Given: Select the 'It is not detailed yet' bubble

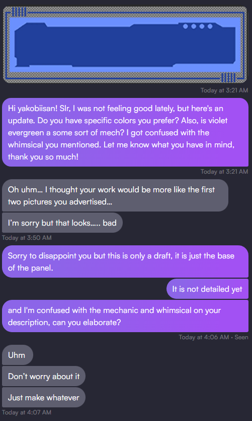Looking at the screenshot, I should [207, 289].
